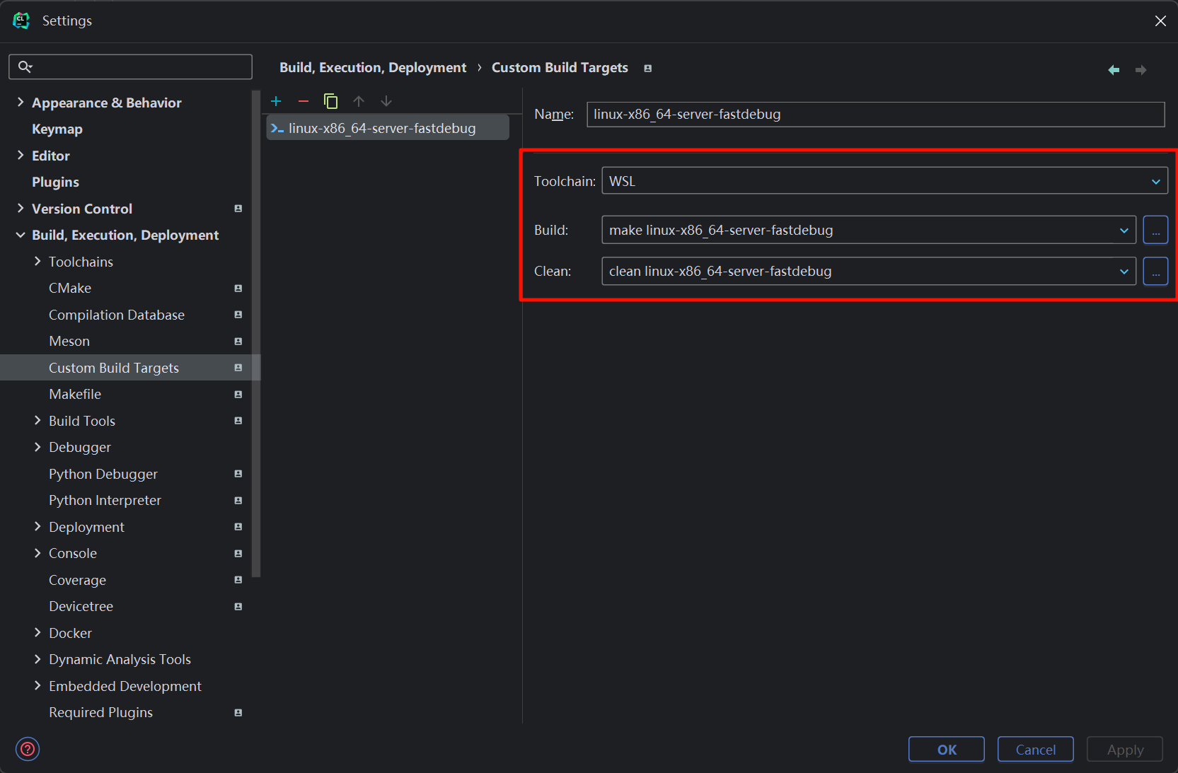
Task: Open the Toolchain WSL dropdown
Action: coord(884,181)
